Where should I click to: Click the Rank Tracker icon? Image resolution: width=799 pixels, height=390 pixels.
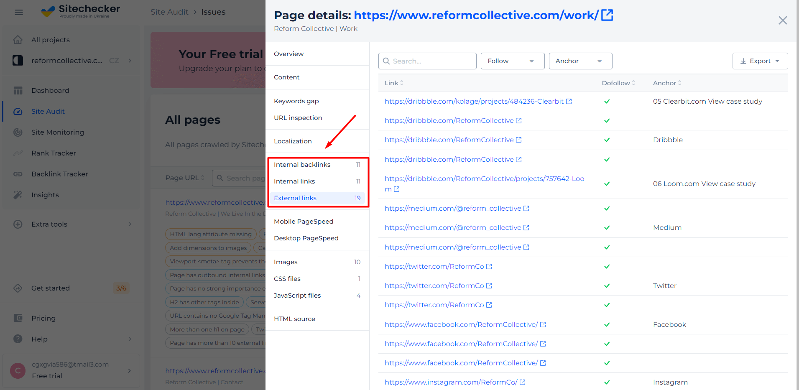point(18,153)
